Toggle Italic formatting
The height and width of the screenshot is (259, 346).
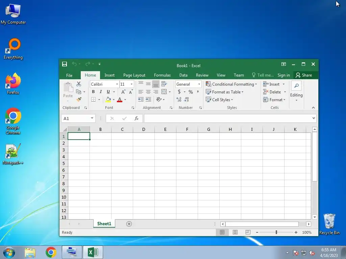(x=101, y=92)
